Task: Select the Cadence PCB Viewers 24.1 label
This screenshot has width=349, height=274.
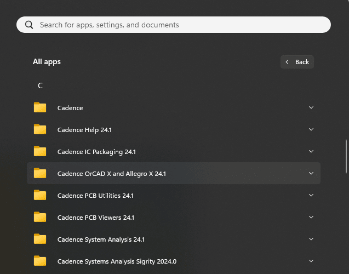Action: point(96,218)
